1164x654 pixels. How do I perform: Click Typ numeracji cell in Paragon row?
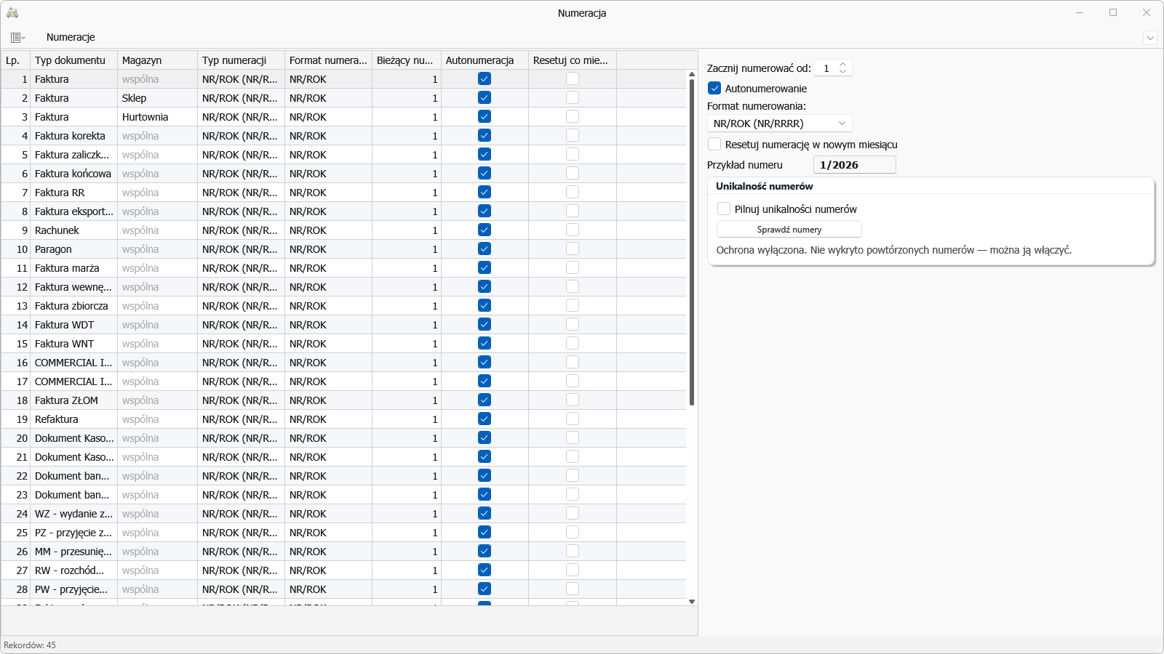tap(241, 249)
